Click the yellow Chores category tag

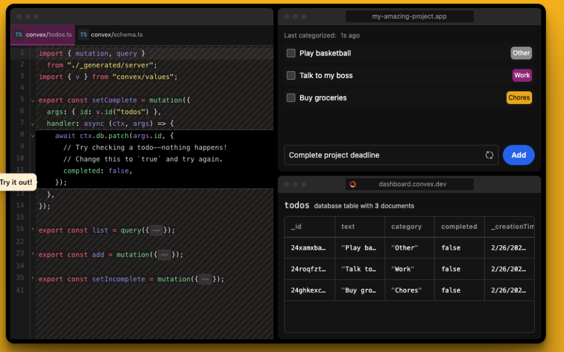point(519,98)
